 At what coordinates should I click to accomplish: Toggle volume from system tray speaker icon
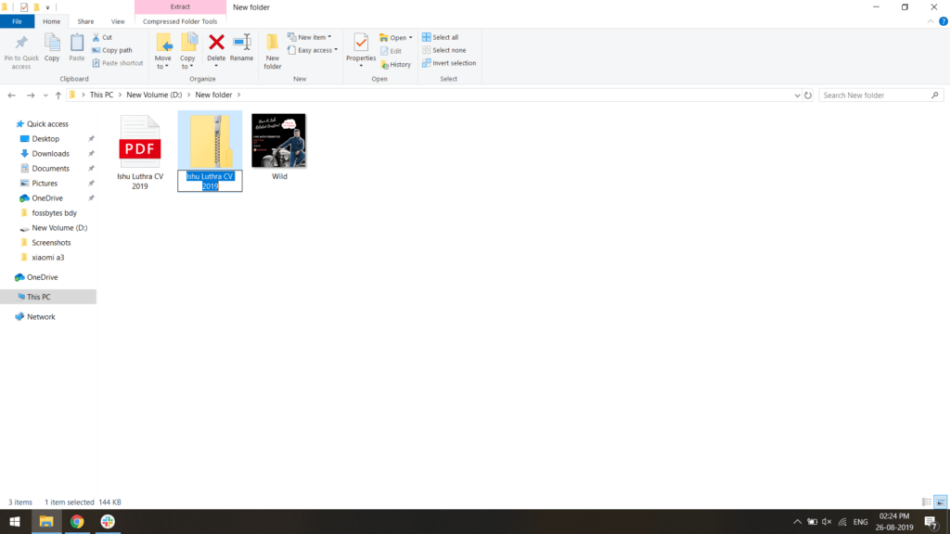(x=827, y=522)
